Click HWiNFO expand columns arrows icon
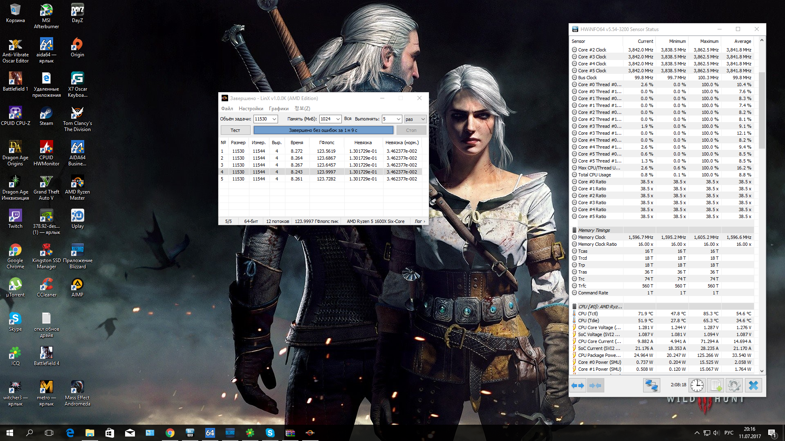785x441 pixels. 578,385
